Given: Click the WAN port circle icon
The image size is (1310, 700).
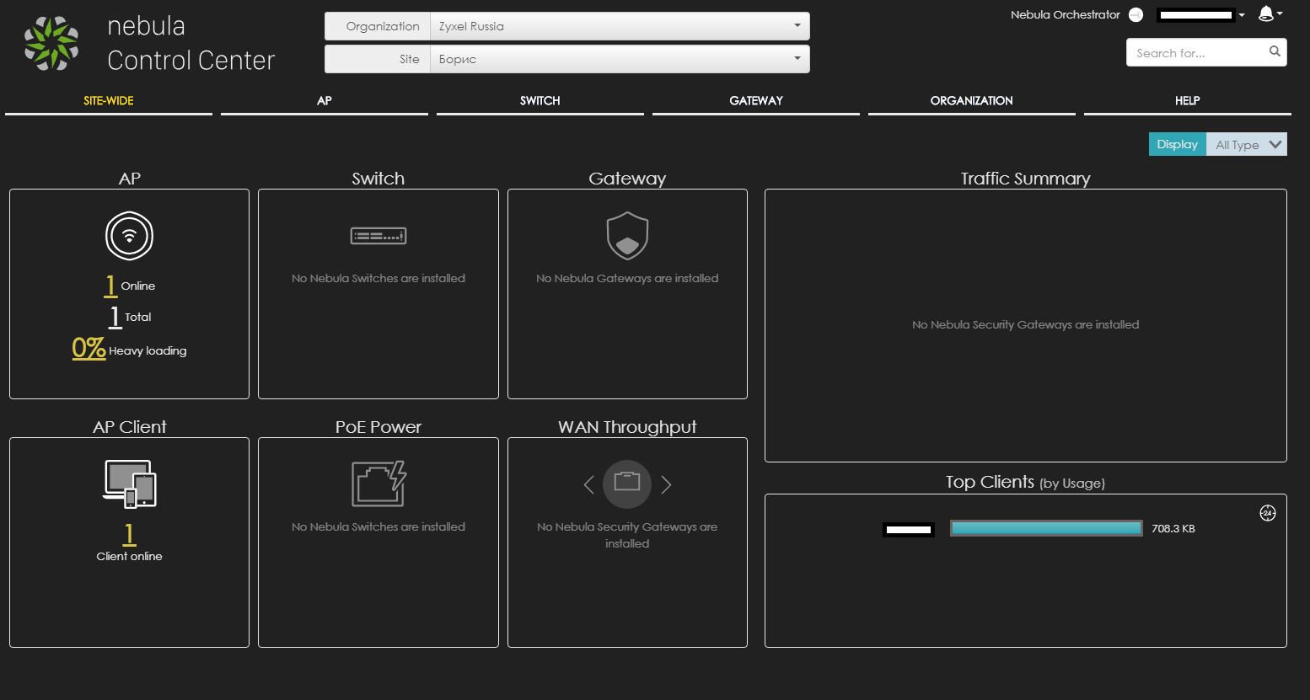Looking at the screenshot, I should (627, 484).
